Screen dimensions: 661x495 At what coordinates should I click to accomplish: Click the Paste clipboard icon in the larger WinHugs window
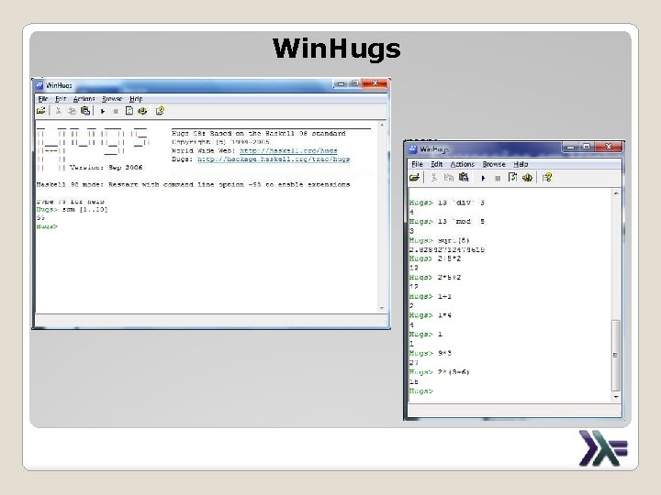coord(85,111)
